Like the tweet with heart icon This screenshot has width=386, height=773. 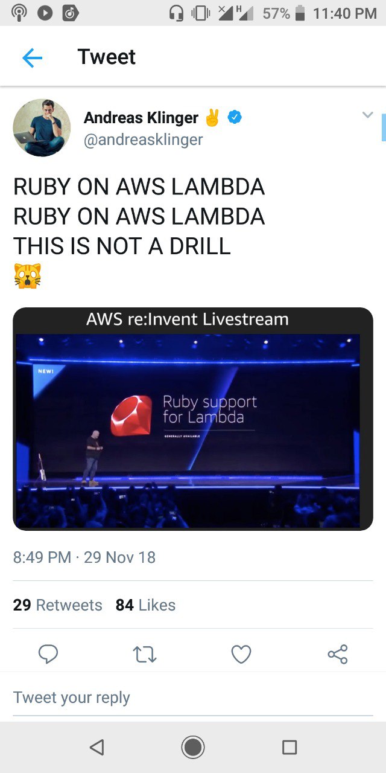(241, 654)
